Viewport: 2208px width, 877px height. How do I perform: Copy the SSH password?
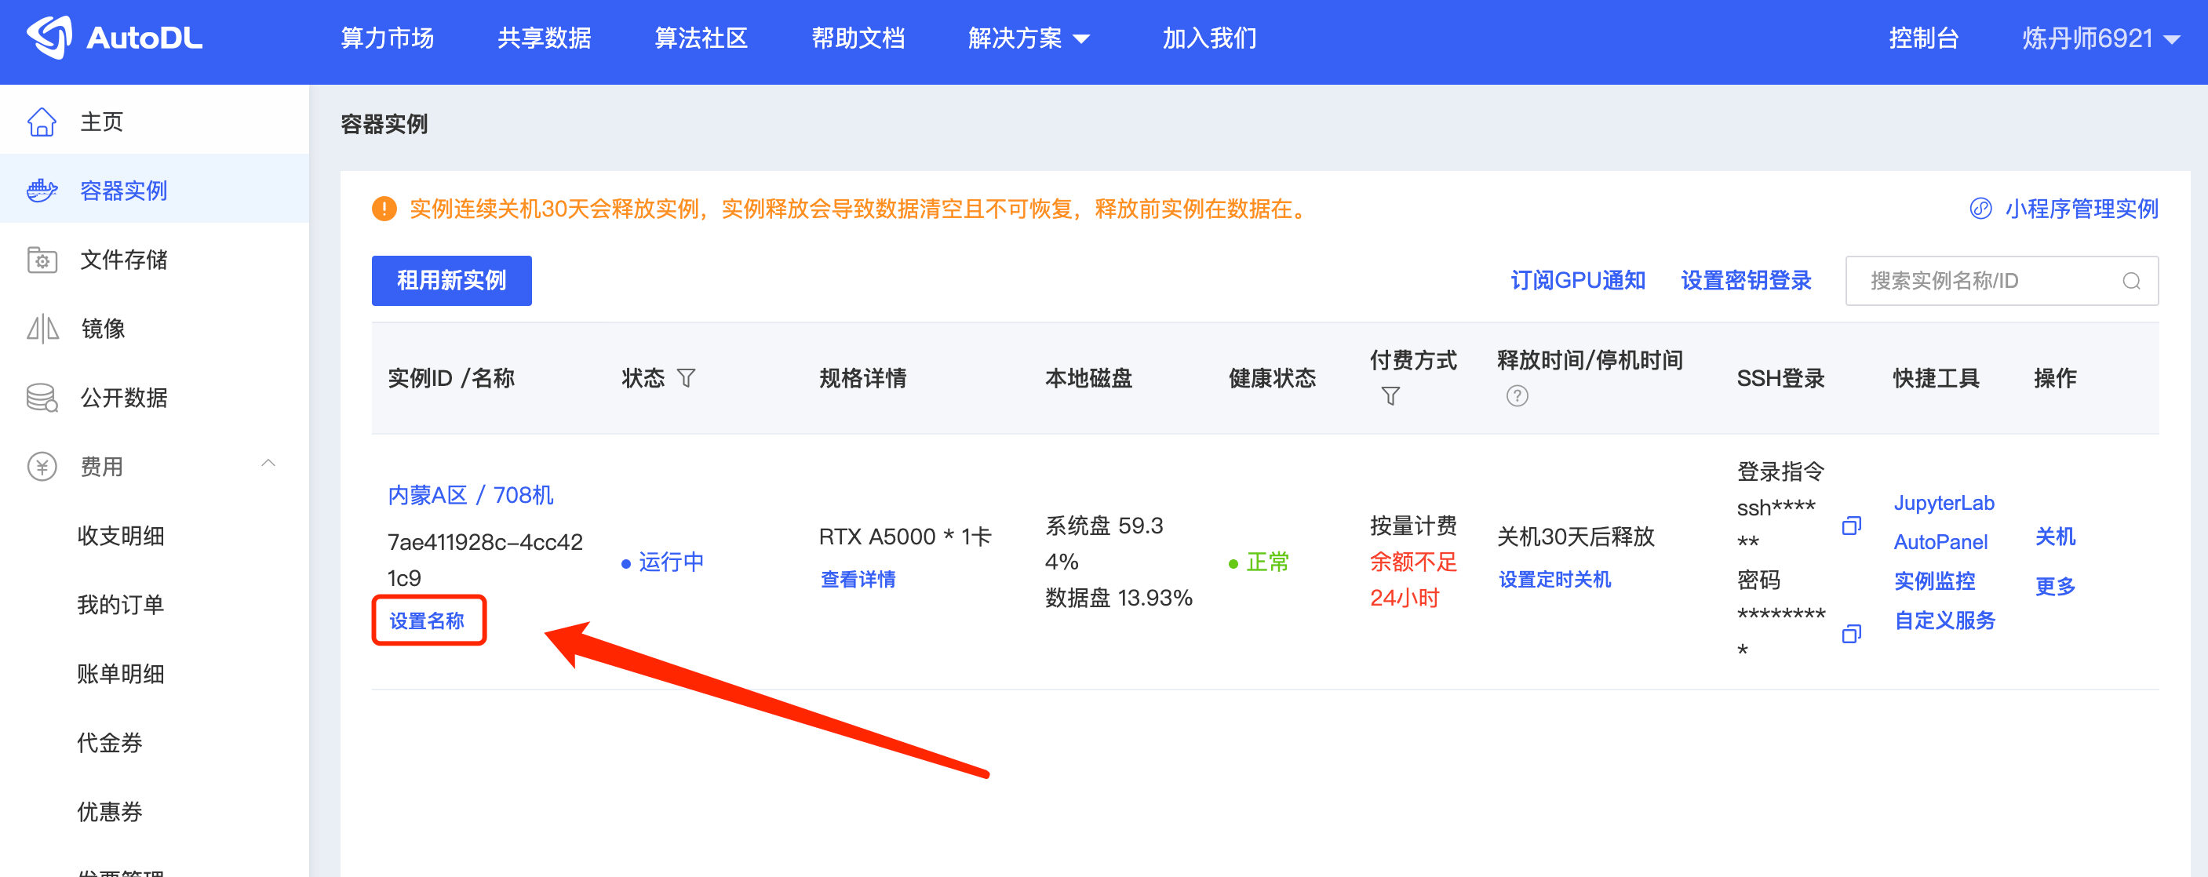(x=1850, y=634)
